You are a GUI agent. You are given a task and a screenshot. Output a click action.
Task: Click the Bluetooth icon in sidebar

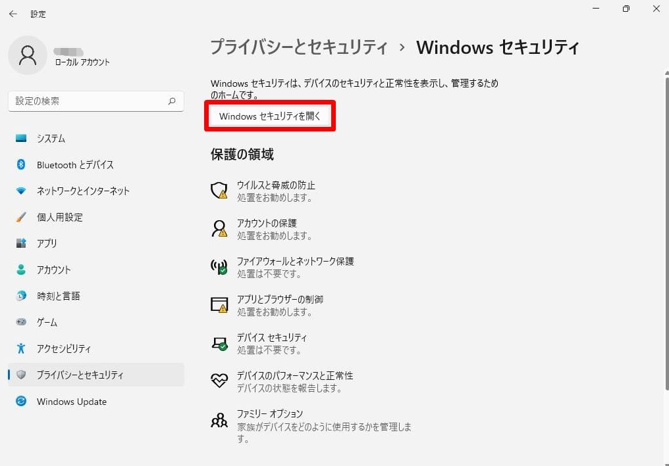point(21,164)
